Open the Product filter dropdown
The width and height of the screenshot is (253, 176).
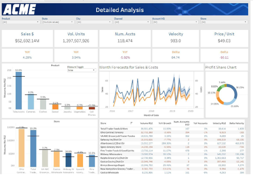(x=21, y=22)
